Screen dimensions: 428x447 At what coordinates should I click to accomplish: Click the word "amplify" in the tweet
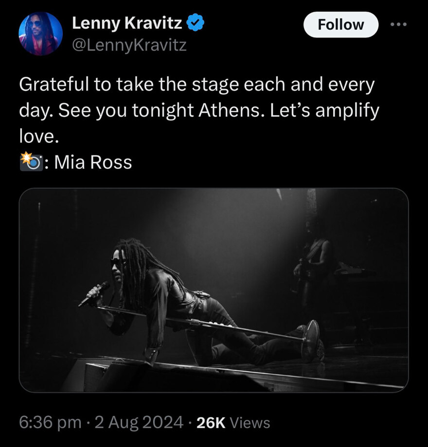(x=347, y=111)
